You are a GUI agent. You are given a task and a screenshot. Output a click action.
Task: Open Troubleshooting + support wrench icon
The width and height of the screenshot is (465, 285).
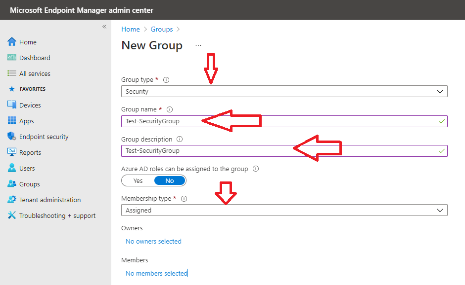11,215
